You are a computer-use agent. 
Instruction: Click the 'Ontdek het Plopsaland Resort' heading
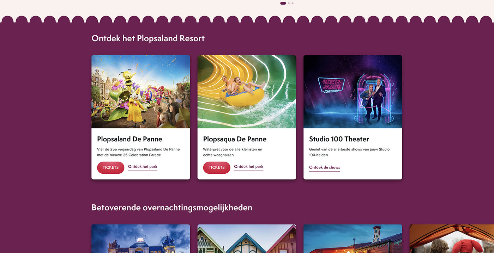click(148, 38)
